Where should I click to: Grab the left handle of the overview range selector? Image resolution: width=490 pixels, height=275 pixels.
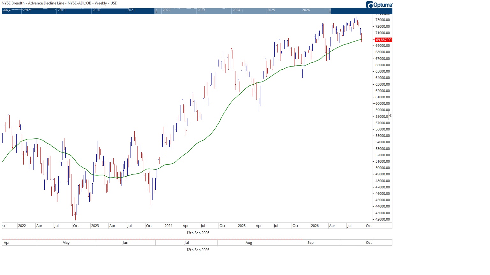pos(156,11)
